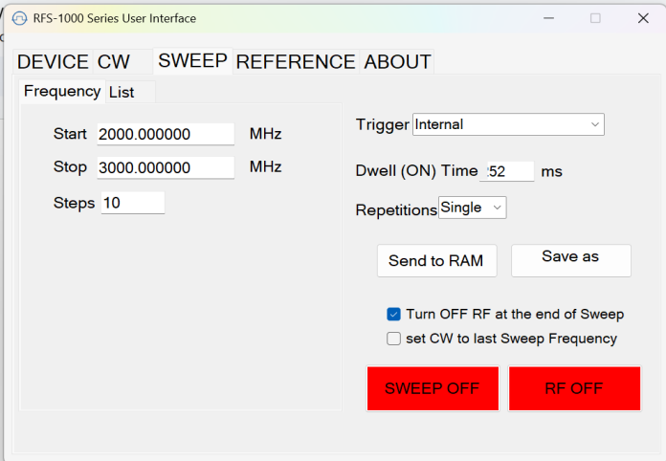Click the Steps label
The image size is (666, 461).
[74, 203]
